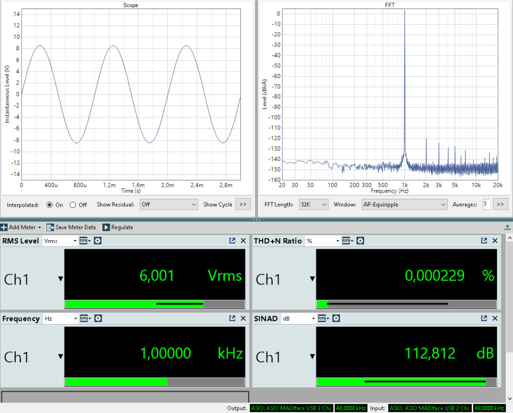Click the Save Meter Data icon
Screen dimensions: 513x413
point(50,227)
